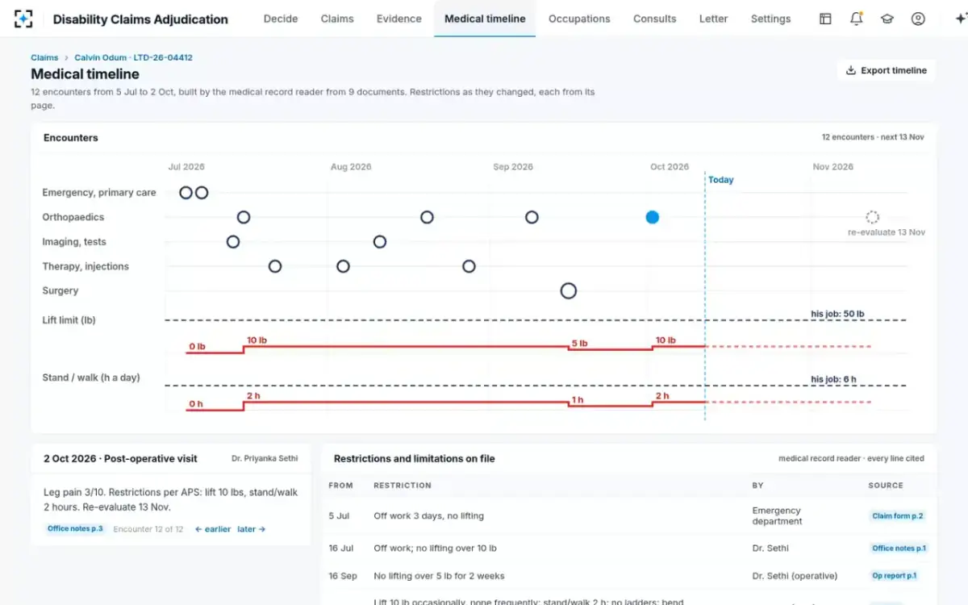Open the Claims tab

coord(337,19)
